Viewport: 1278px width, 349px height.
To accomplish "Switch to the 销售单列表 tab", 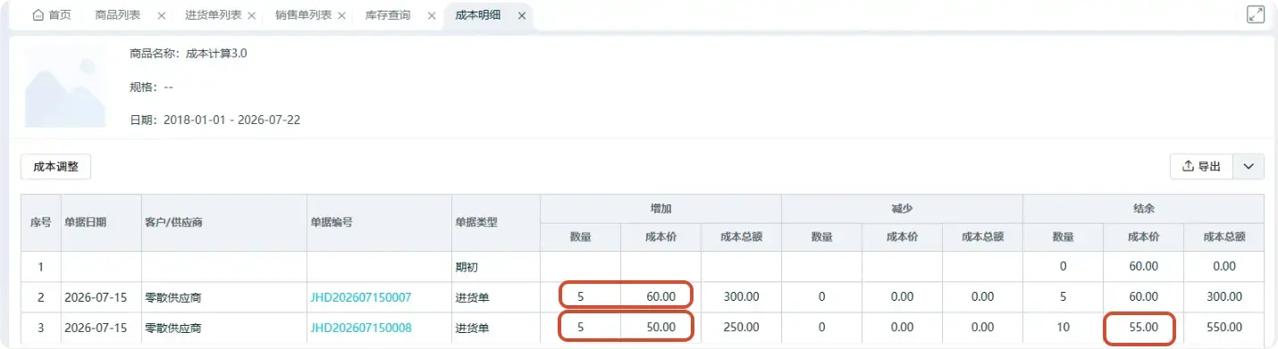I will click(x=304, y=16).
